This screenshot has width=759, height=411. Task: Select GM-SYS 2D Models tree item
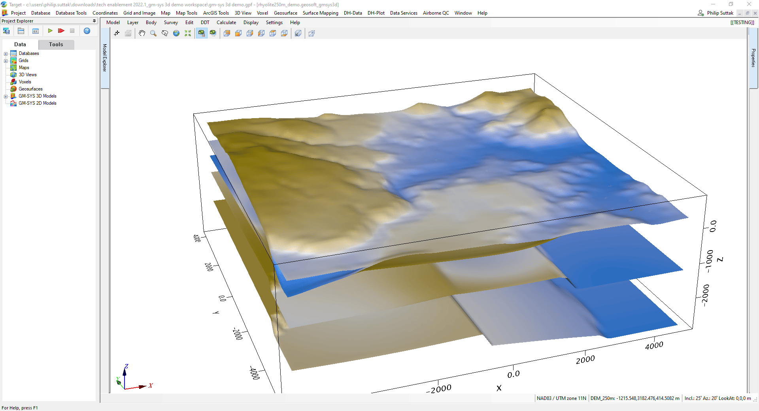[x=38, y=103]
